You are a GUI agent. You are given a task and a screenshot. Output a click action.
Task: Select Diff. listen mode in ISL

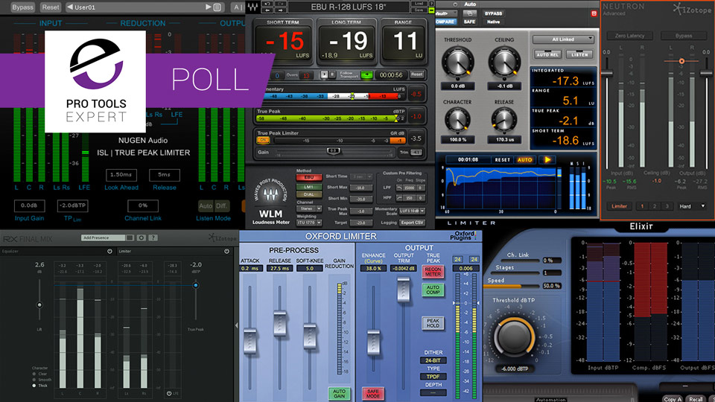[222, 206]
